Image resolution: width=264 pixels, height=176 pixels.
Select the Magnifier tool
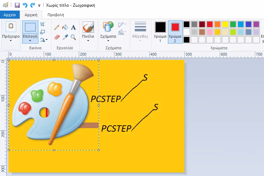pyautogui.click(x=73, y=37)
